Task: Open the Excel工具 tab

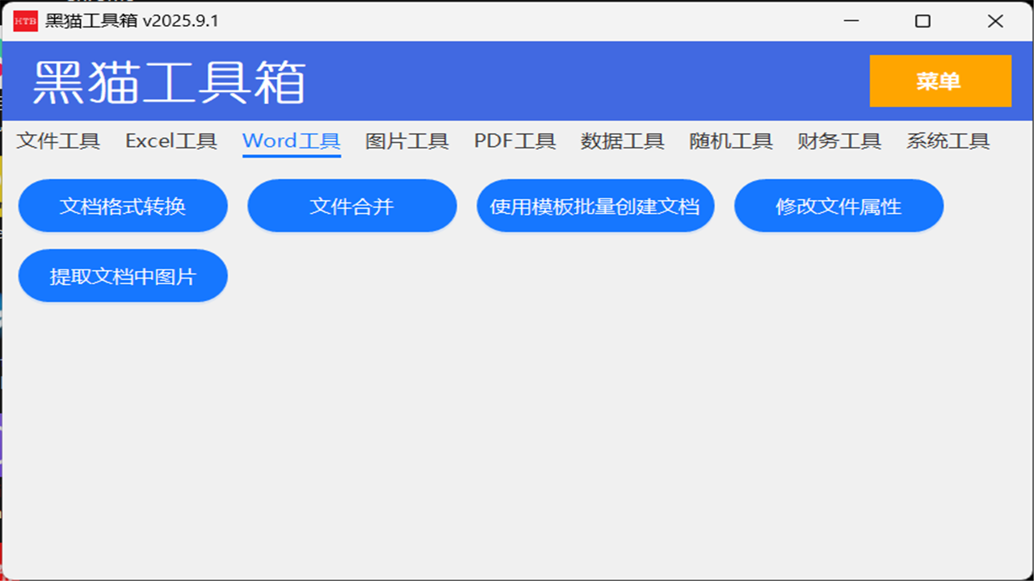Action: pos(170,140)
